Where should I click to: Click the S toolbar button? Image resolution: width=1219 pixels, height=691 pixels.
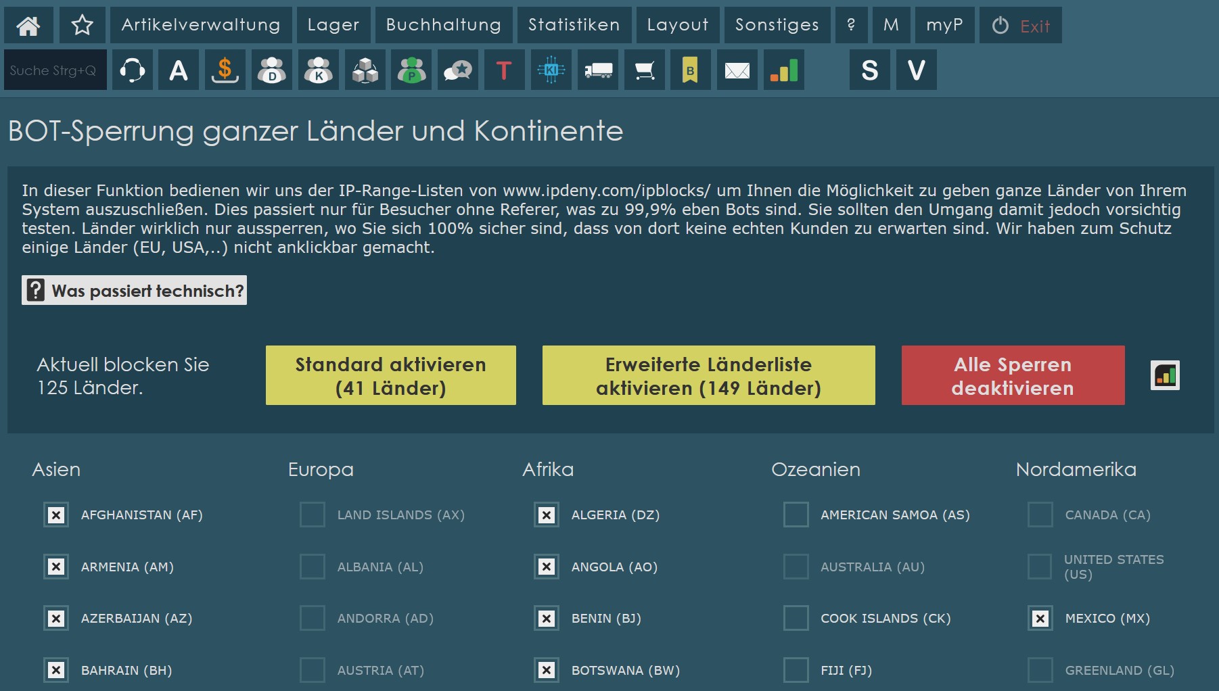870,70
